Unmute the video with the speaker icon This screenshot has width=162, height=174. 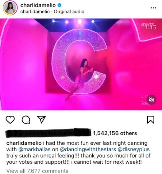pyautogui.click(x=151, y=100)
